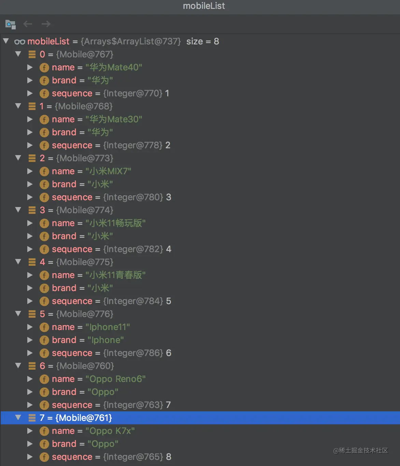The image size is (400, 466).
Task: Select sequence row Integer@784 value 5
Action: 200,301
